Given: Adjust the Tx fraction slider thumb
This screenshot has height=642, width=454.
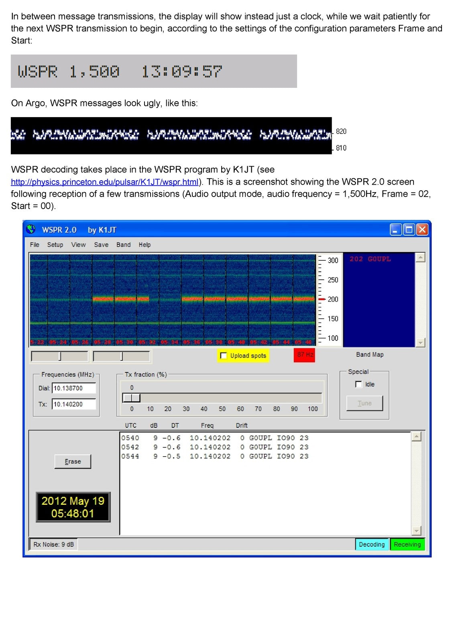Looking at the screenshot, I should [x=131, y=398].
